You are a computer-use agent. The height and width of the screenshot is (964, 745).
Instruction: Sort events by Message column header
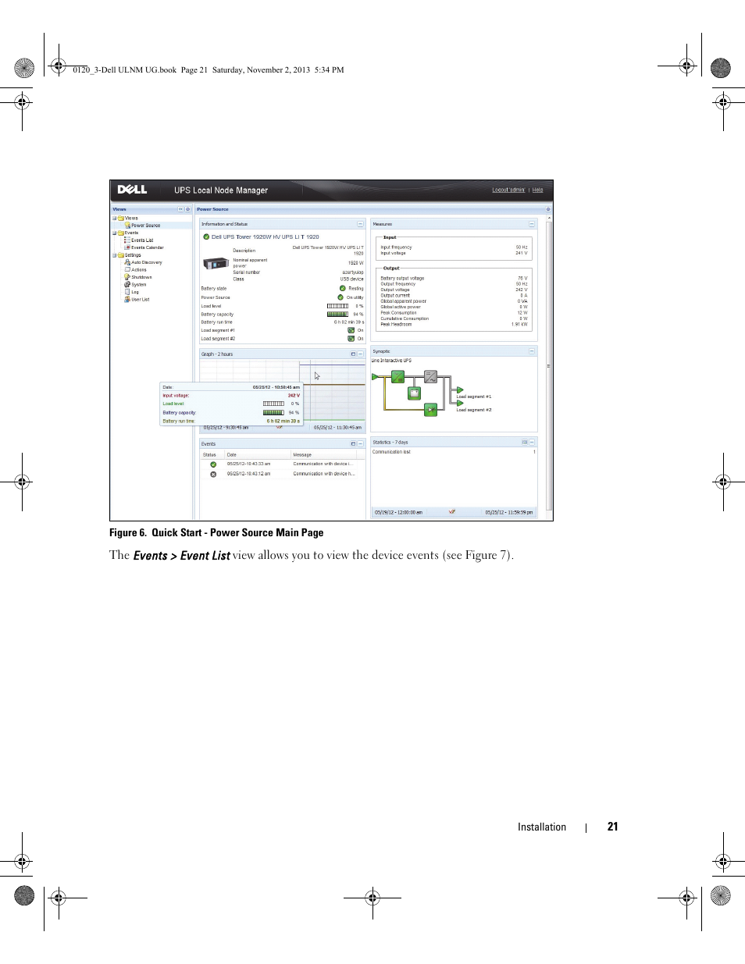tap(323, 454)
